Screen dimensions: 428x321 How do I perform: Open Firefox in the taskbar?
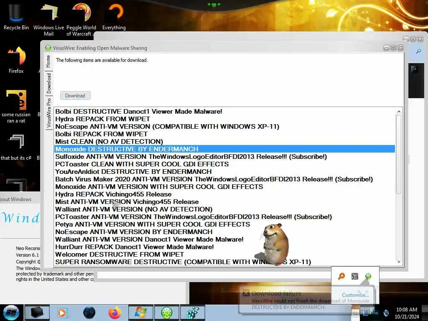[x=115, y=313]
